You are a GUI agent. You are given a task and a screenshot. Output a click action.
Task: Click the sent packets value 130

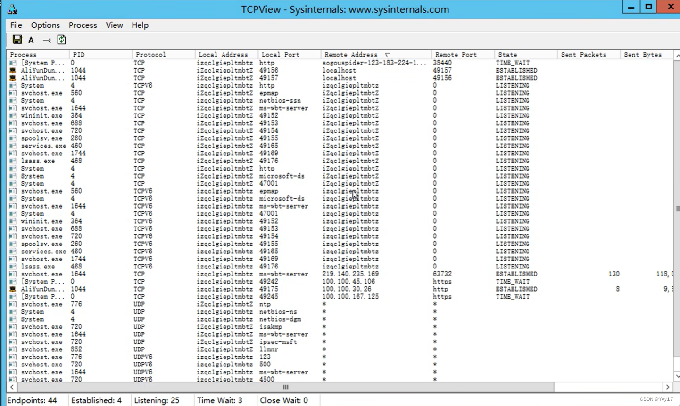click(x=614, y=274)
